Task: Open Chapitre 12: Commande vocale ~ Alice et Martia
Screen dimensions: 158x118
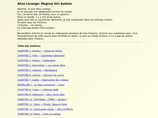Action: (45, 109)
